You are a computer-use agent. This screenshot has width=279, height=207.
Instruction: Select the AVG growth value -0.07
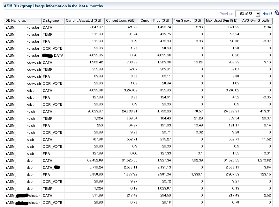267,41
